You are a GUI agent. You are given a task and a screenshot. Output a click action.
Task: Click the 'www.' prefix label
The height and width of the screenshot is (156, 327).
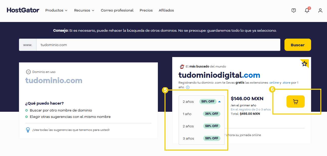pyautogui.click(x=28, y=45)
